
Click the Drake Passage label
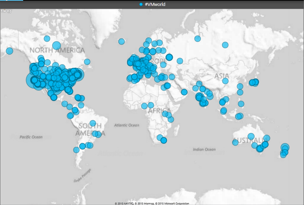[x=83, y=176]
